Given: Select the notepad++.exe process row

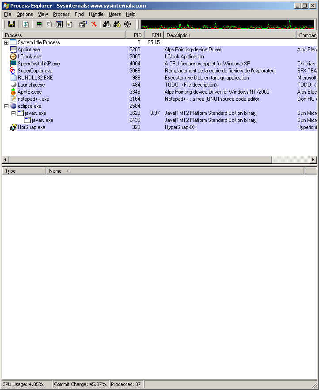Looking at the screenshot, I should tap(33, 99).
